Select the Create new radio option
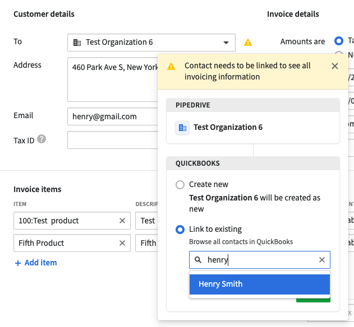354x327 pixels. point(180,185)
